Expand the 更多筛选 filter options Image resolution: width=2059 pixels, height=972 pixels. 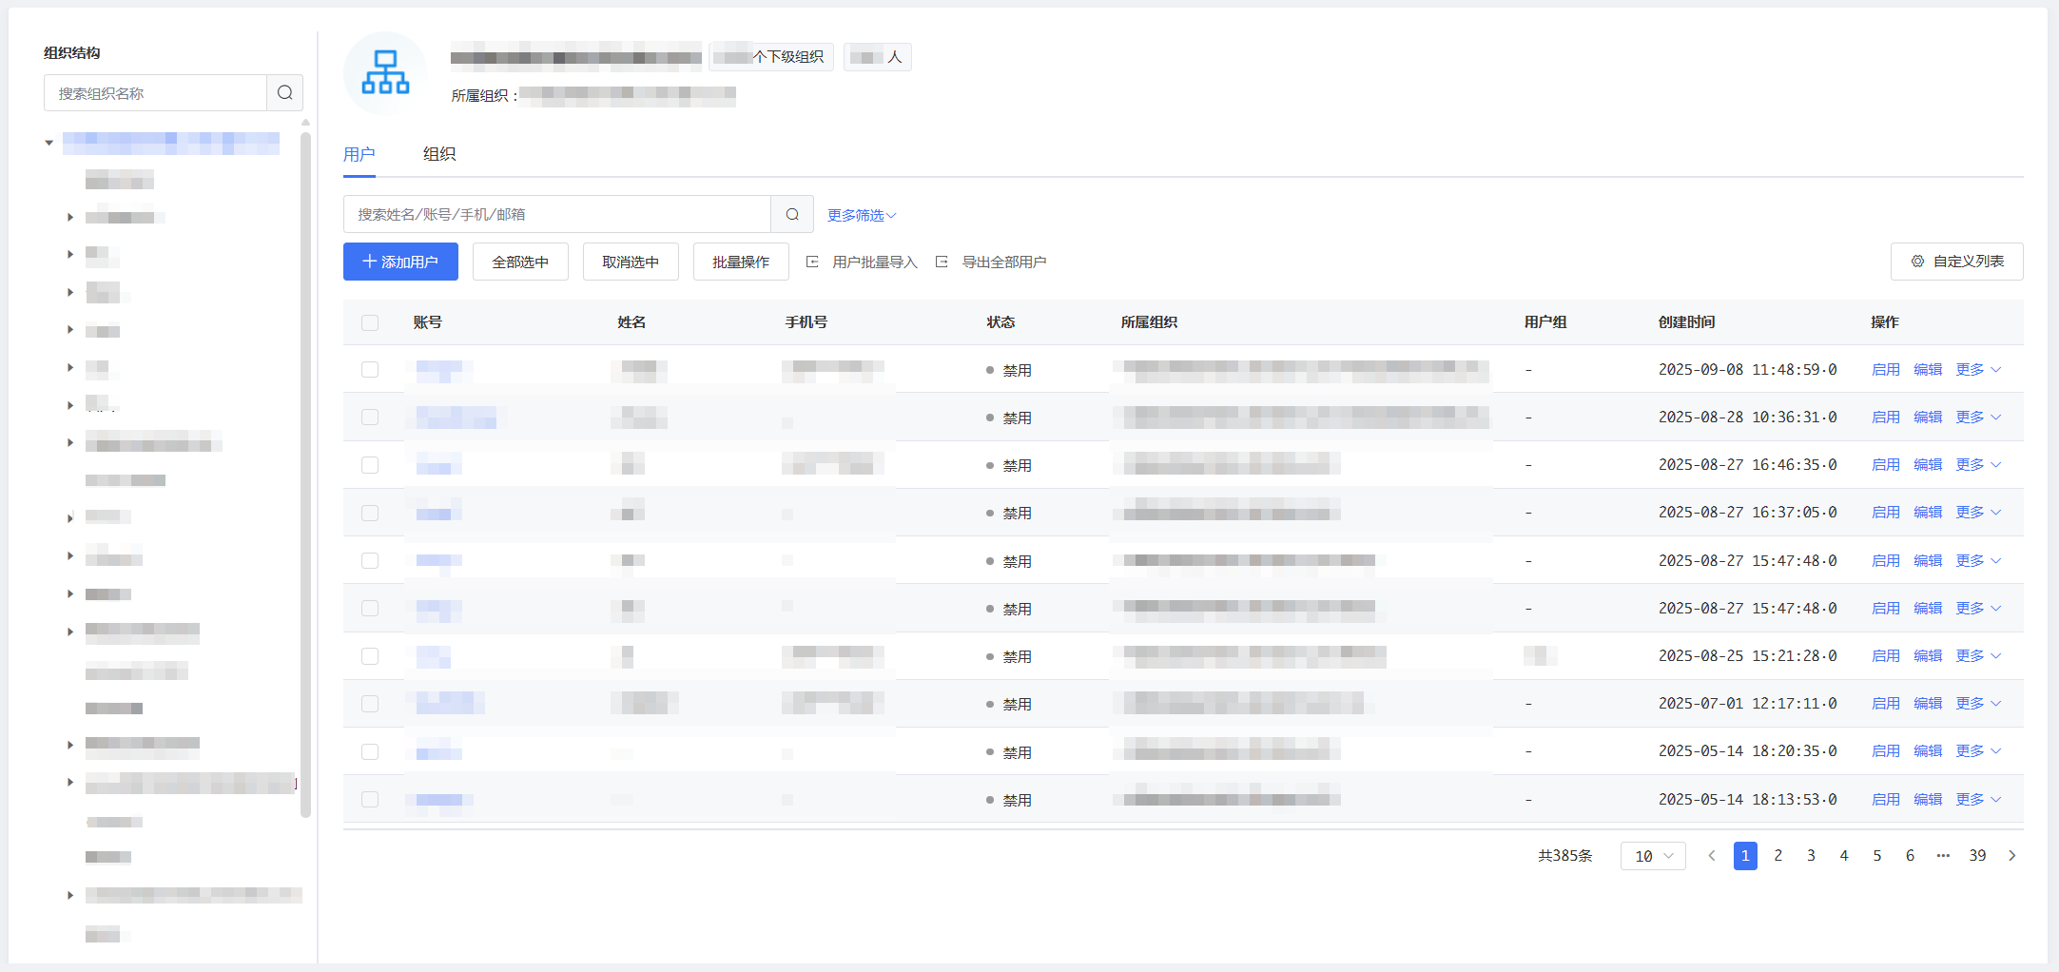[x=861, y=216]
